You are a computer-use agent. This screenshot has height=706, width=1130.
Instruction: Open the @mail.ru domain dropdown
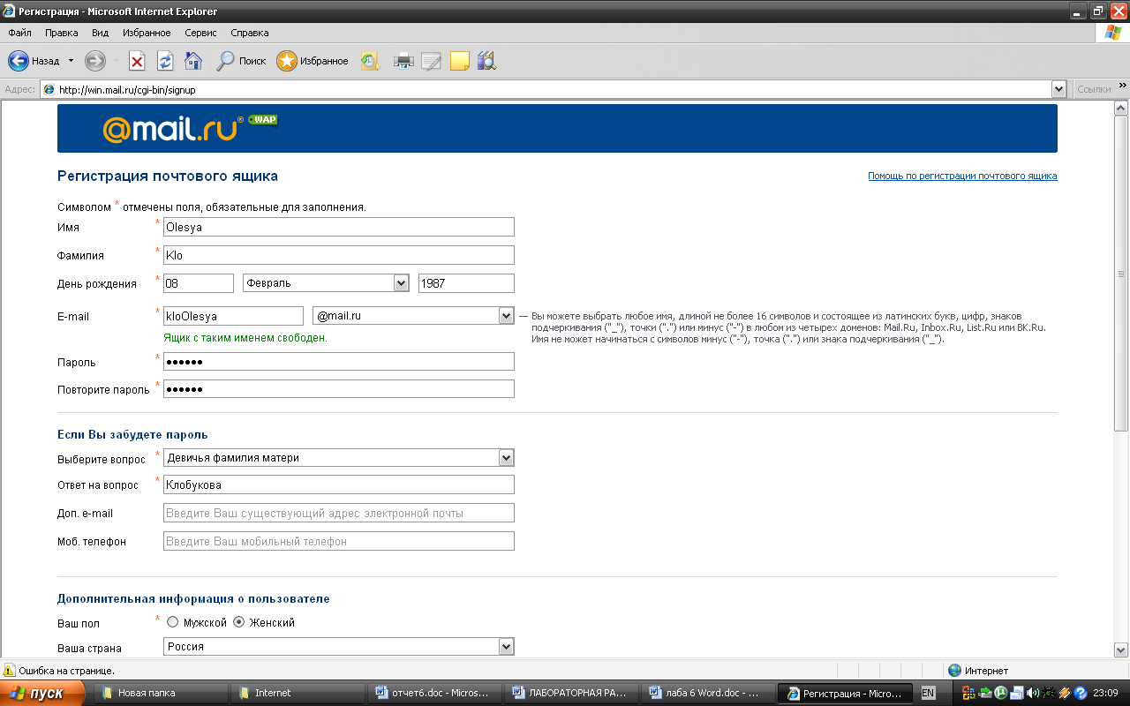tap(413, 316)
